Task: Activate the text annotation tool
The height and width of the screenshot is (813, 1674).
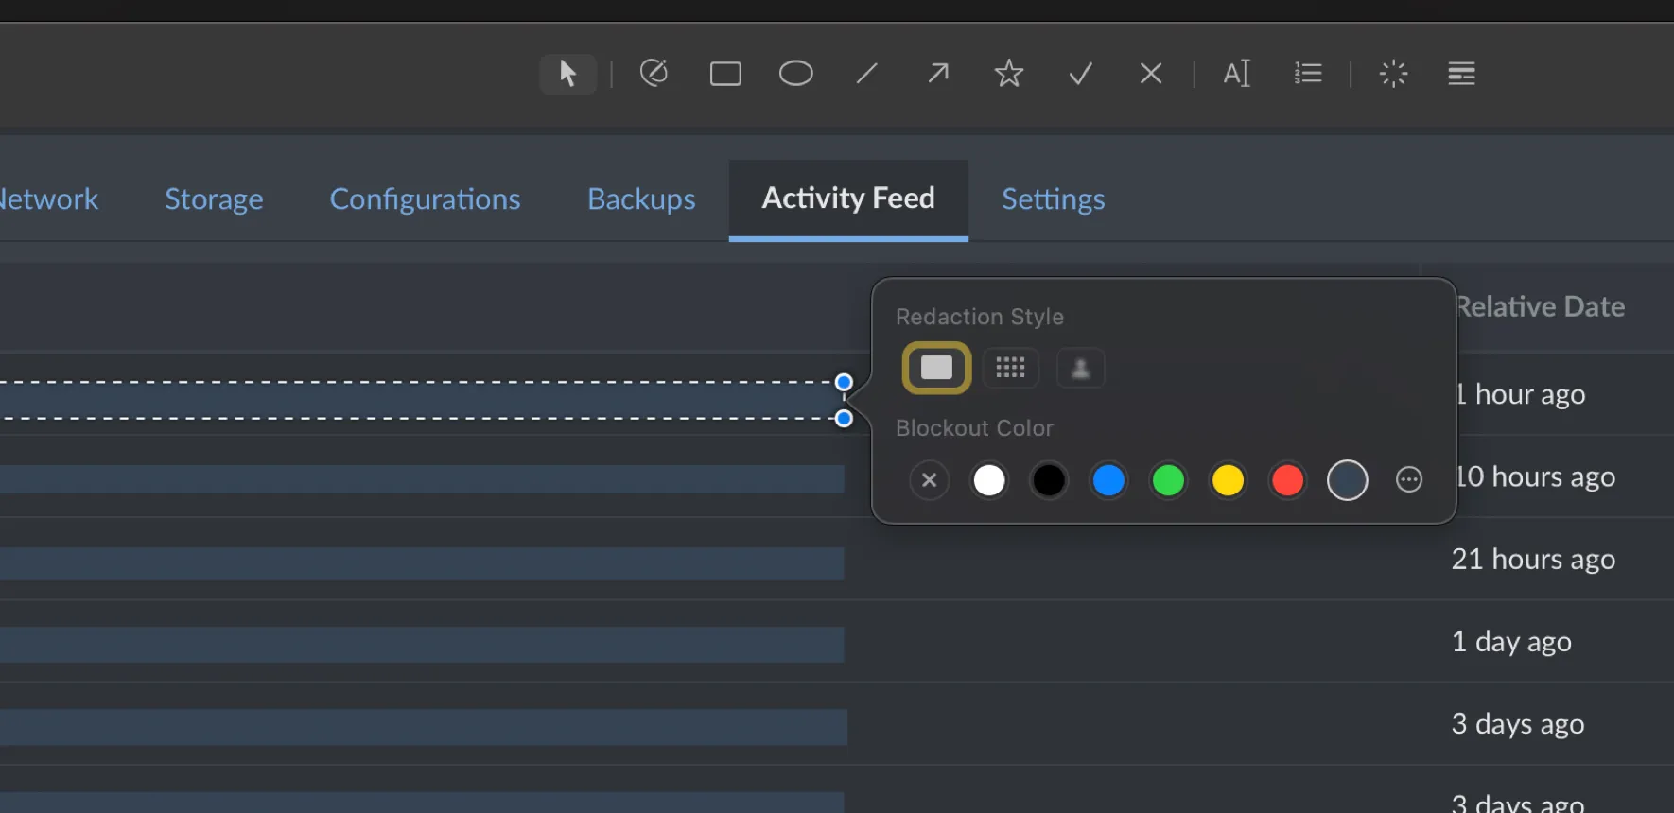Action: click(1237, 73)
